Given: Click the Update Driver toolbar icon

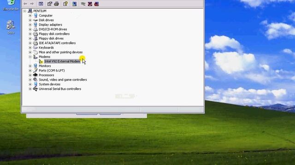Looking at the screenshot, I should click(x=83, y=4).
